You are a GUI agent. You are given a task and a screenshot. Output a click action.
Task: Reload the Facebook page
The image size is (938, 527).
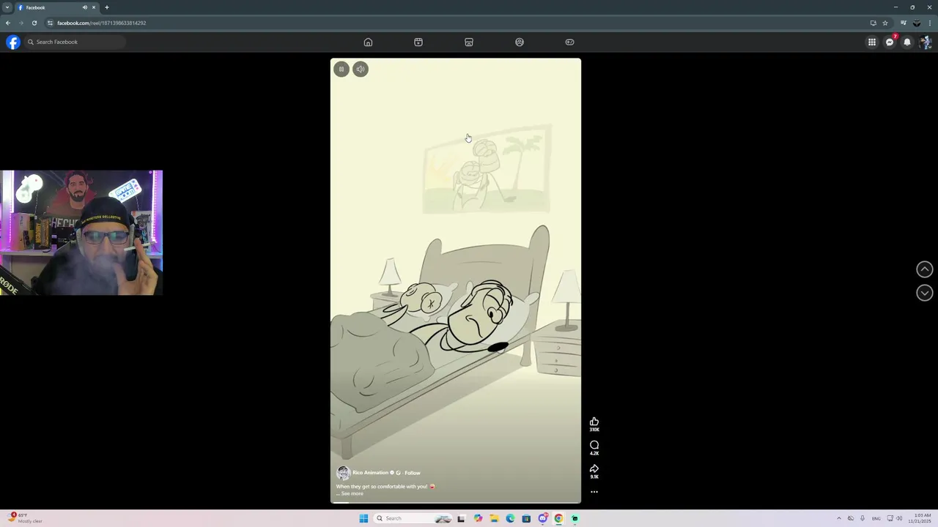pos(34,23)
